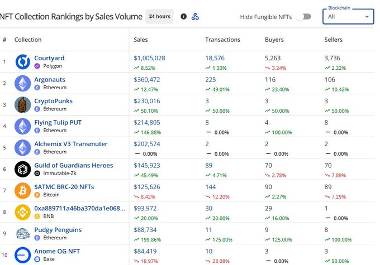The width and height of the screenshot is (380, 265).
Task: Click Flying Tulip PUT sales change 146.88%
Action: [148, 132]
